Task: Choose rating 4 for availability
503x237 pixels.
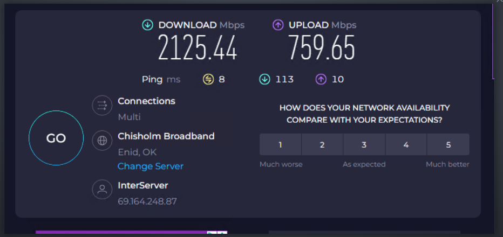Action: click(406, 144)
